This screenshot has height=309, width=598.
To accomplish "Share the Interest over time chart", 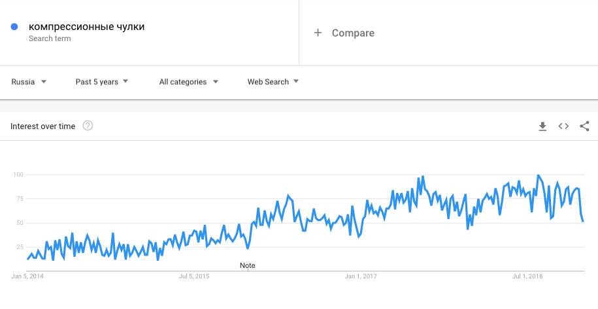I will point(584,126).
